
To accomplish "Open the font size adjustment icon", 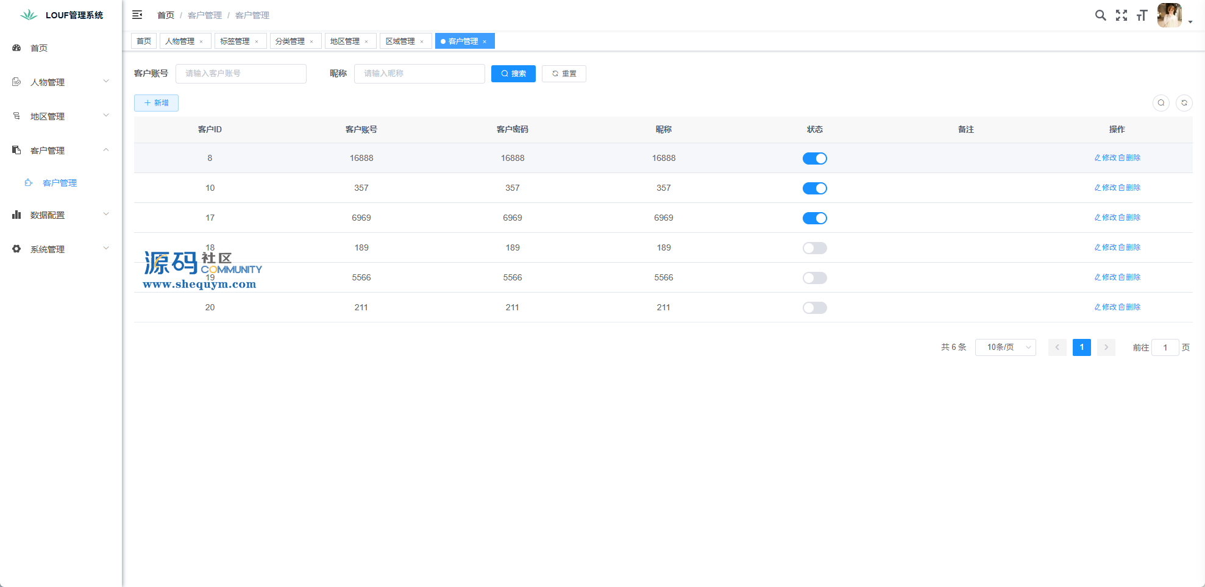I will (1142, 15).
